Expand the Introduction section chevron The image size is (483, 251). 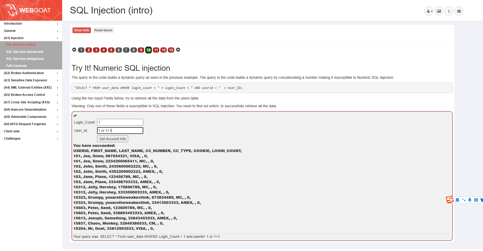click(57, 24)
